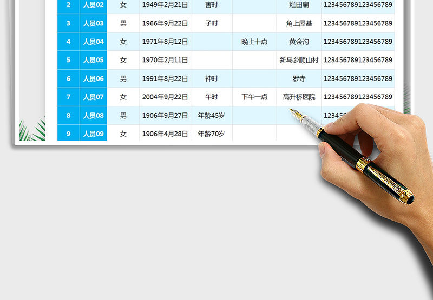This screenshot has width=433, height=300.
Task: Select row number 7 index cell
Action: [68, 97]
